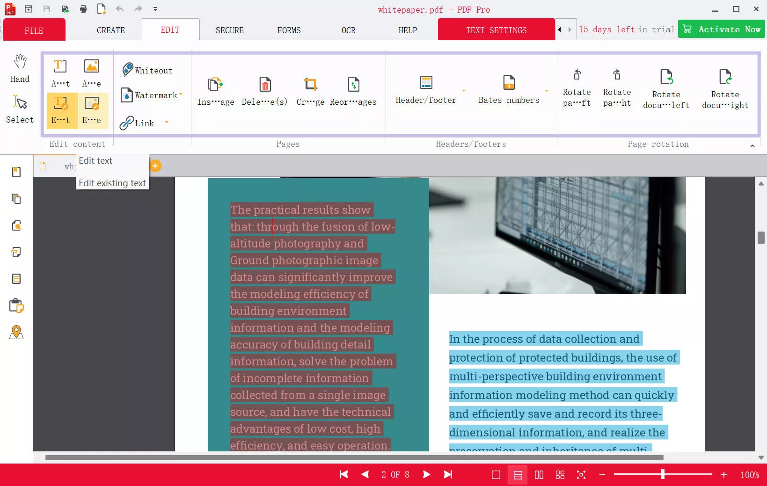The width and height of the screenshot is (767, 486).
Task: Open the Header/footer dropdown arrow
Action: click(464, 91)
